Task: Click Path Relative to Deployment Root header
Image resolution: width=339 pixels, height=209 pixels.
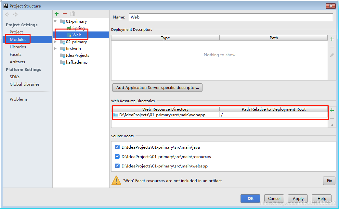Action: click(x=273, y=109)
